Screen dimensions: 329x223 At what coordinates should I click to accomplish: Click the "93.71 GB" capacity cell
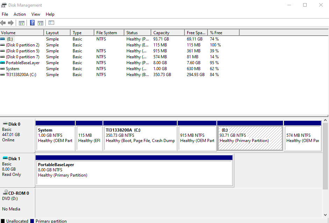pos(161,39)
